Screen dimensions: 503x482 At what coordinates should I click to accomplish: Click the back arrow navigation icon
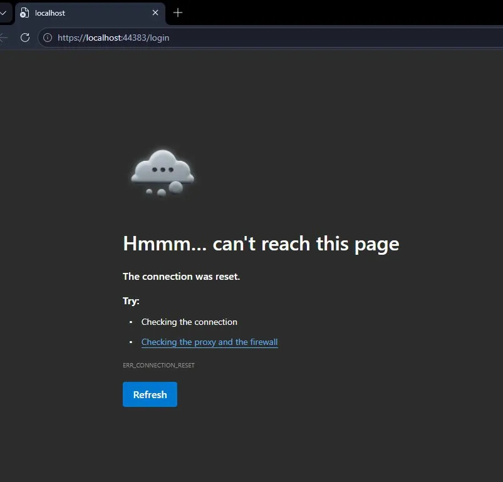[x=4, y=38]
